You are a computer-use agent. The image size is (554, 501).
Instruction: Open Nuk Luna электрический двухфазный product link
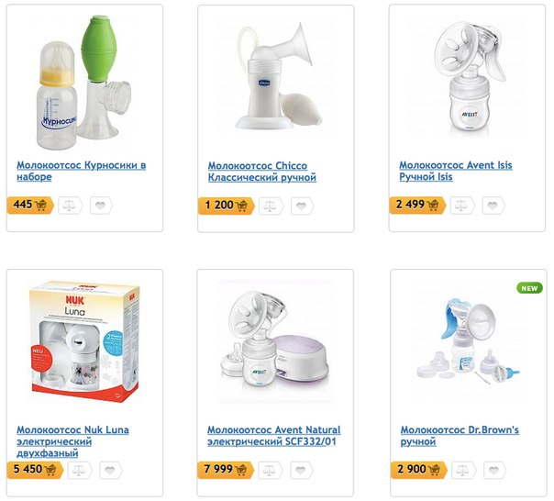click(x=72, y=441)
